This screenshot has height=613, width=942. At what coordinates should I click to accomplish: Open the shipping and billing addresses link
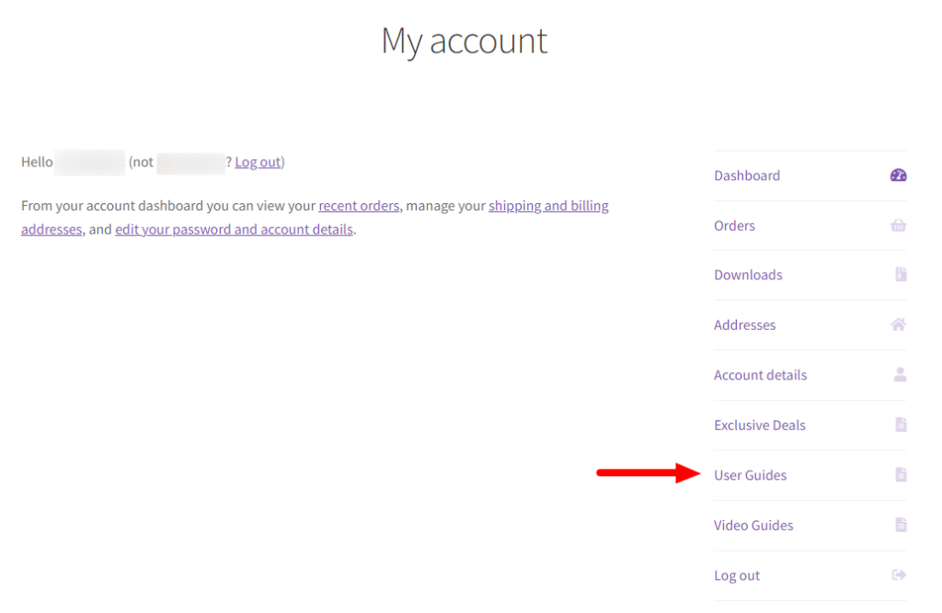click(548, 205)
